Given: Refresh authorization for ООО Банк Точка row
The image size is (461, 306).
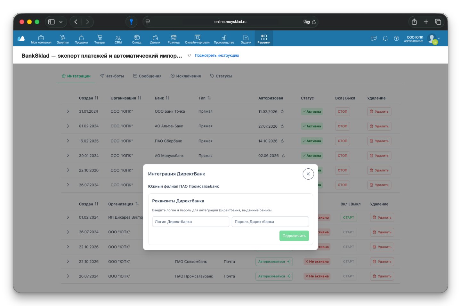Looking at the screenshot, I should coord(282,112).
